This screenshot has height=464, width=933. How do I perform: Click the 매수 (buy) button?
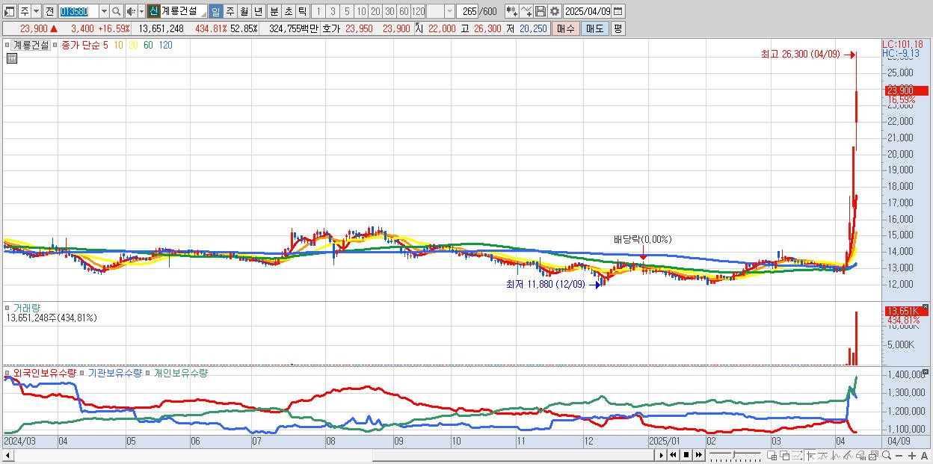pos(566,28)
